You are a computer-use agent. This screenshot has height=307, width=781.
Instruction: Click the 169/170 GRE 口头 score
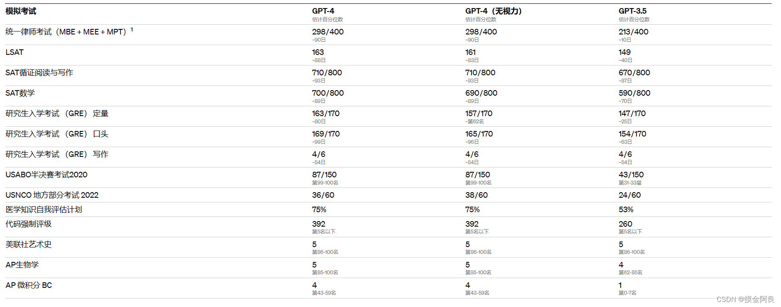[326, 134]
